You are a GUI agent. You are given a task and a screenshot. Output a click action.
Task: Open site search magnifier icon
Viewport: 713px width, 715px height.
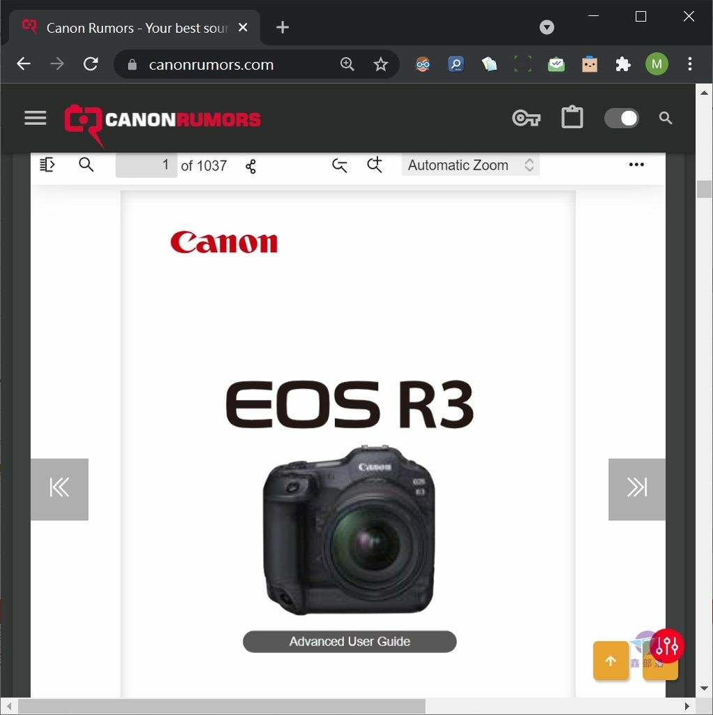666,118
